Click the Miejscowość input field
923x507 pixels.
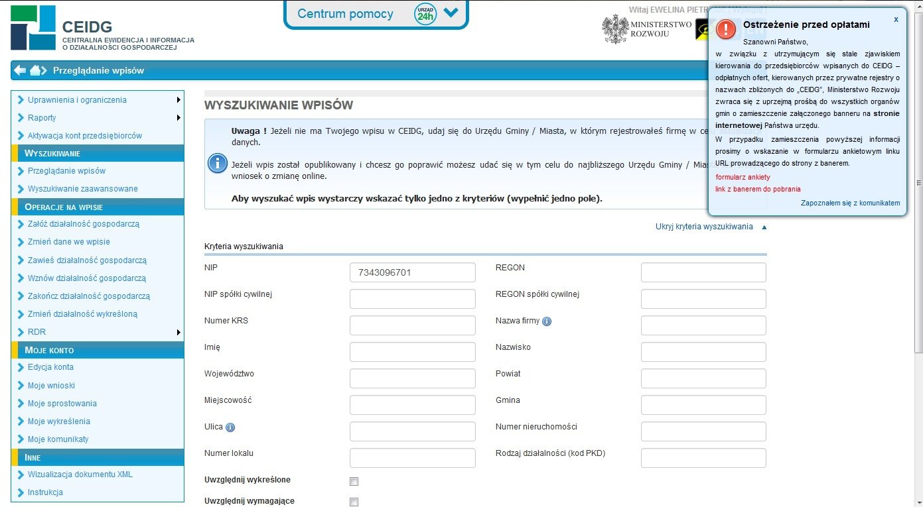413,405
